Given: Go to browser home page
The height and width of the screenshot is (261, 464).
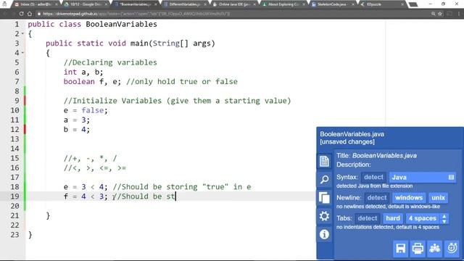Looking at the screenshot, I should 30,14.
